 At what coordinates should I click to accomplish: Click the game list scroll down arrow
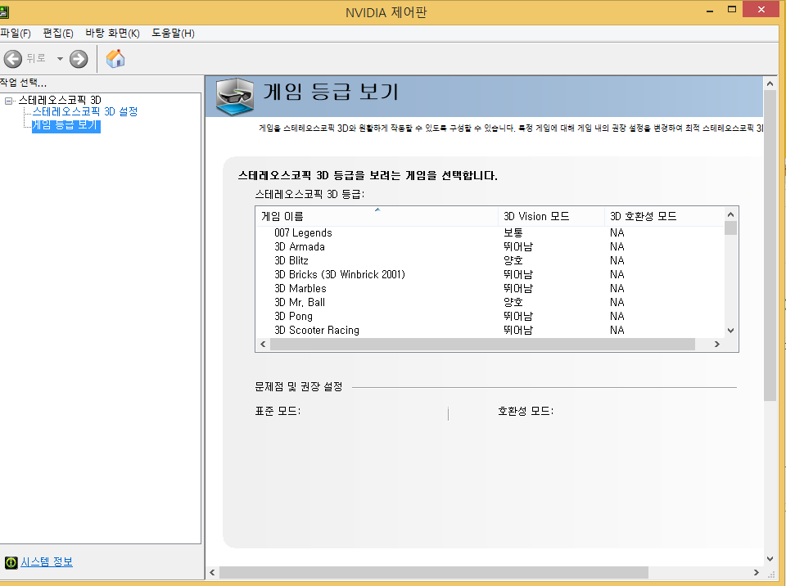[730, 331]
